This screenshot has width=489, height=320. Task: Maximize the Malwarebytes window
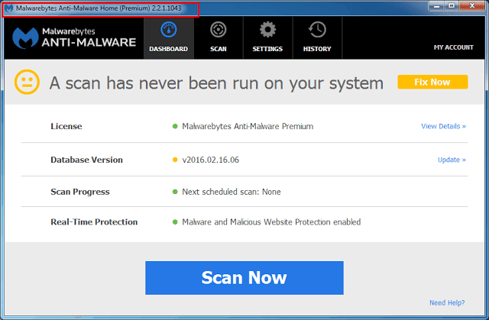tap(452, 6)
